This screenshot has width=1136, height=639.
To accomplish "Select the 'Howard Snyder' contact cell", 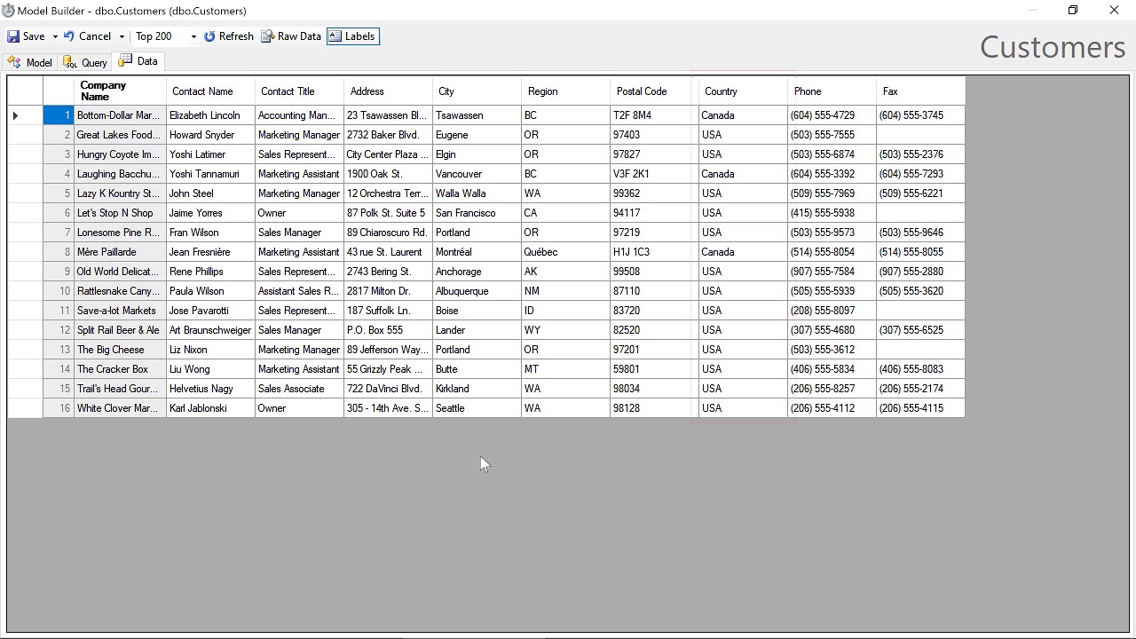I will [210, 135].
